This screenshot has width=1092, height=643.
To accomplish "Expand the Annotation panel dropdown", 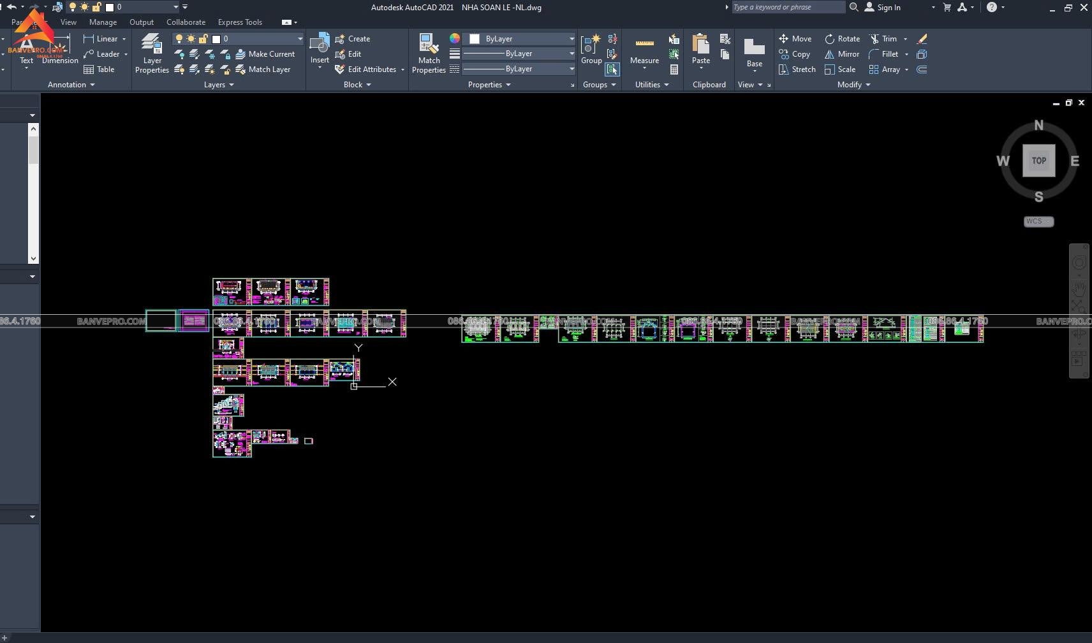I will (71, 85).
